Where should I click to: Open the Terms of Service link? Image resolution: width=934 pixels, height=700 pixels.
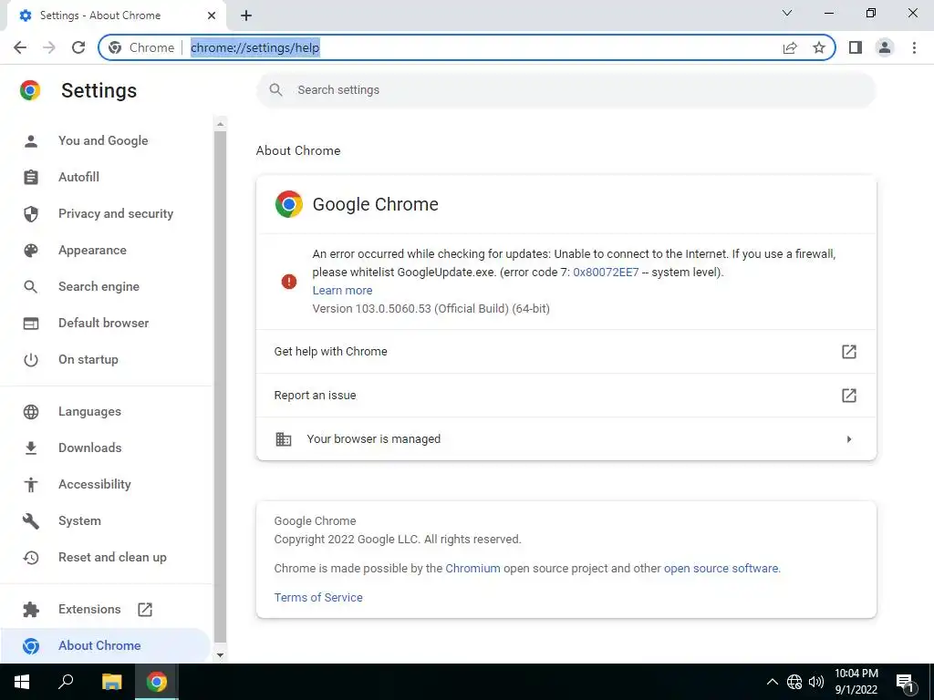click(318, 598)
